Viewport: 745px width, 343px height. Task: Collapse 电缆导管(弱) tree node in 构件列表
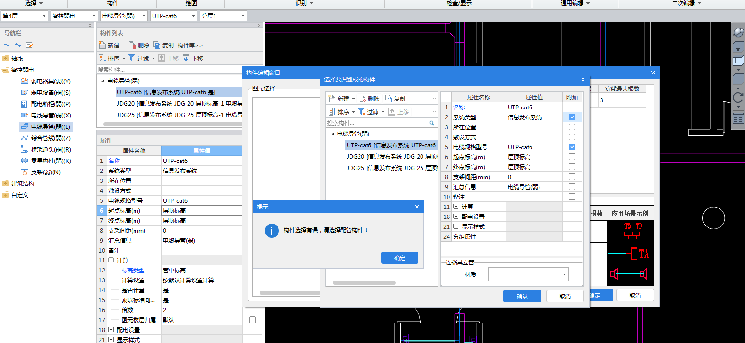(x=103, y=81)
